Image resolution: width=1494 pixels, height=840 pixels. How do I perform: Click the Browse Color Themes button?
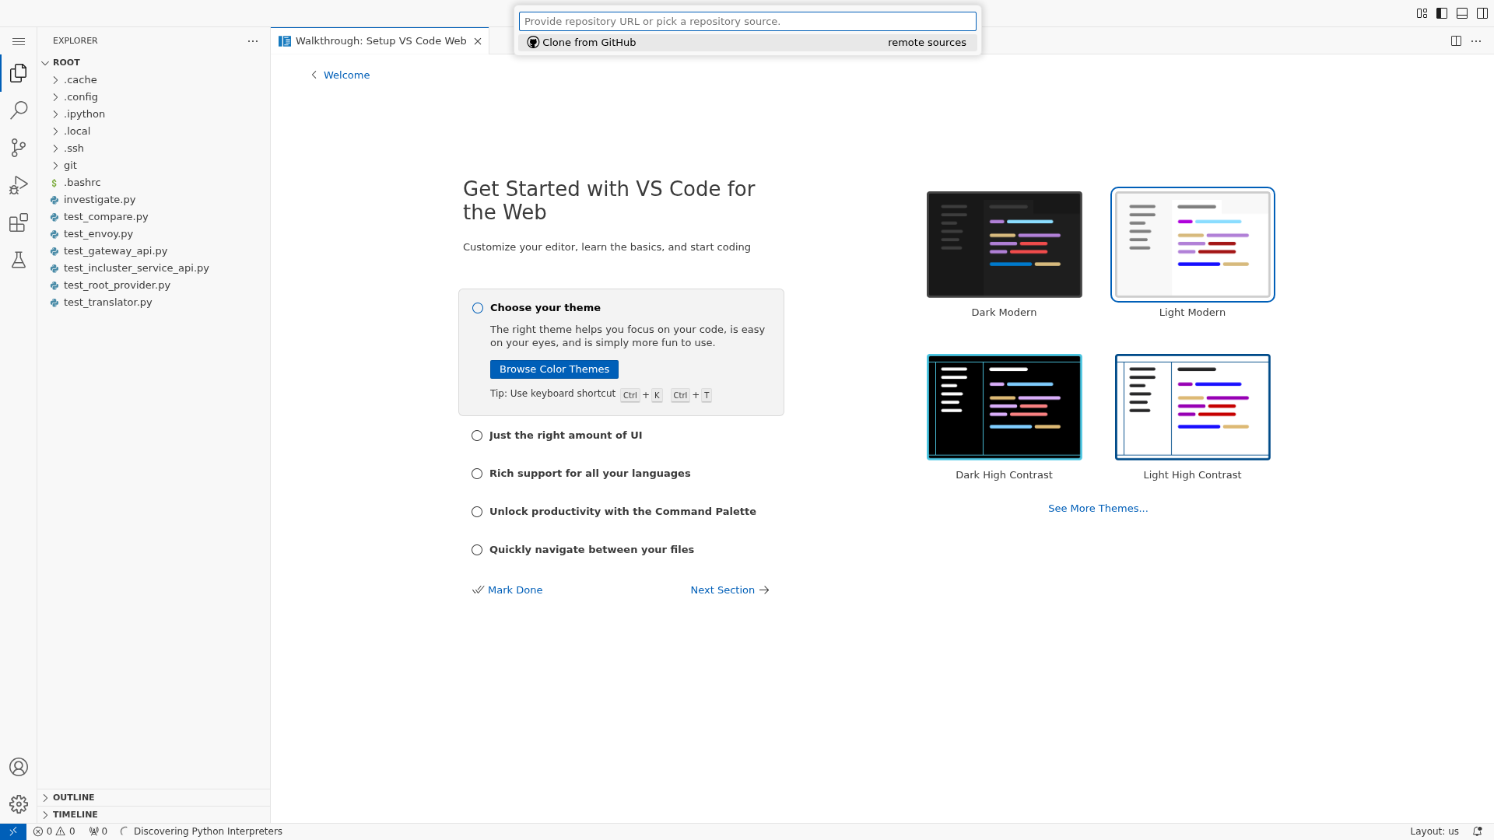[x=553, y=369]
